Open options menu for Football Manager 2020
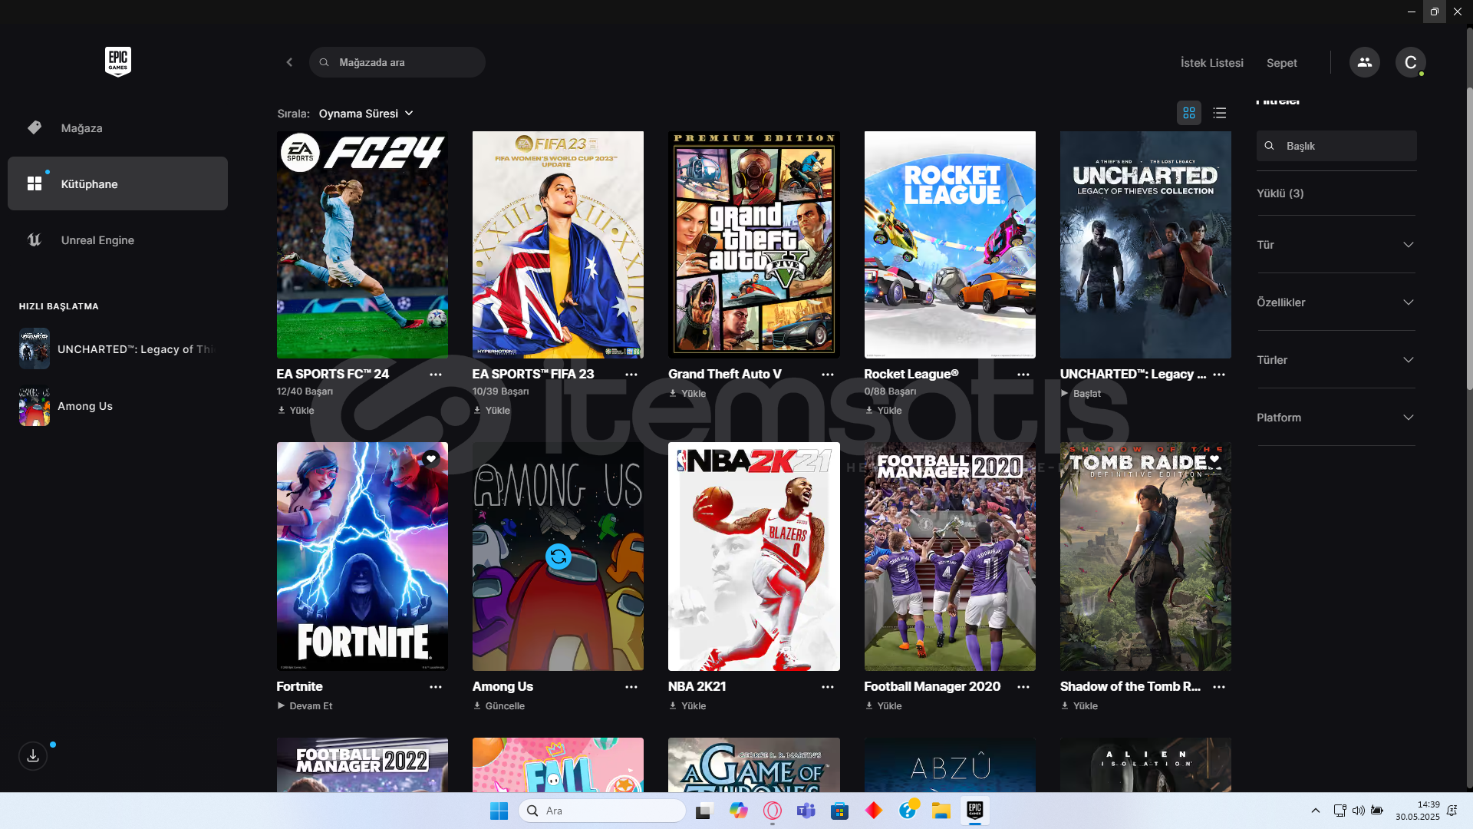 (1023, 687)
